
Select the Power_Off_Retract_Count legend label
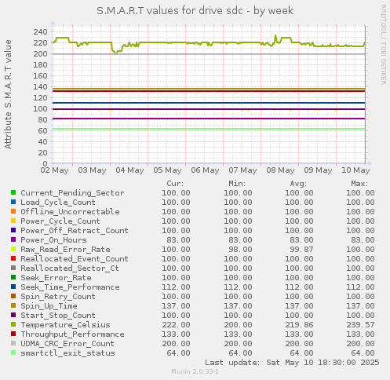pos(75,231)
